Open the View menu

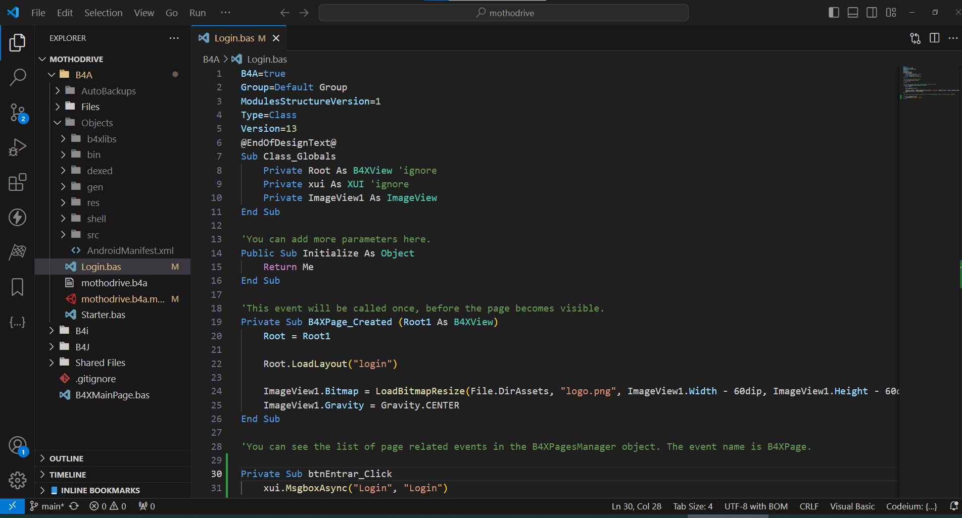coord(144,13)
